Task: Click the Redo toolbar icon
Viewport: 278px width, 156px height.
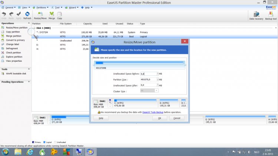Action: (11, 16)
